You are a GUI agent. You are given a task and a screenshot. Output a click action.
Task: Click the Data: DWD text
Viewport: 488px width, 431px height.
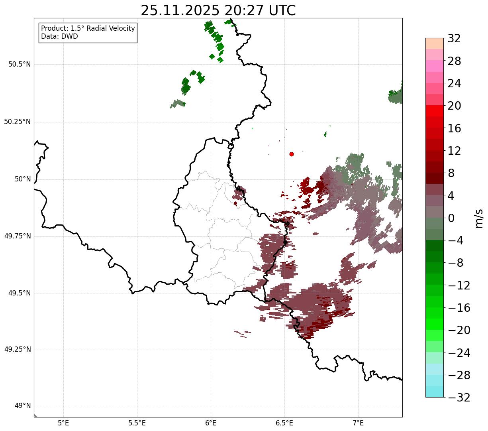coord(60,36)
